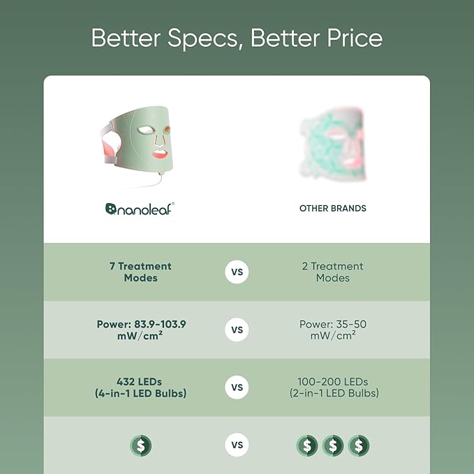This screenshot has height=474, width=474.
Task: Click the VS badge in Treatment Modes row
Action: click(x=237, y=272)
